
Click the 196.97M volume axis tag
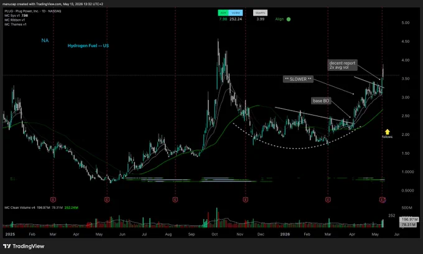pos(409,219)
